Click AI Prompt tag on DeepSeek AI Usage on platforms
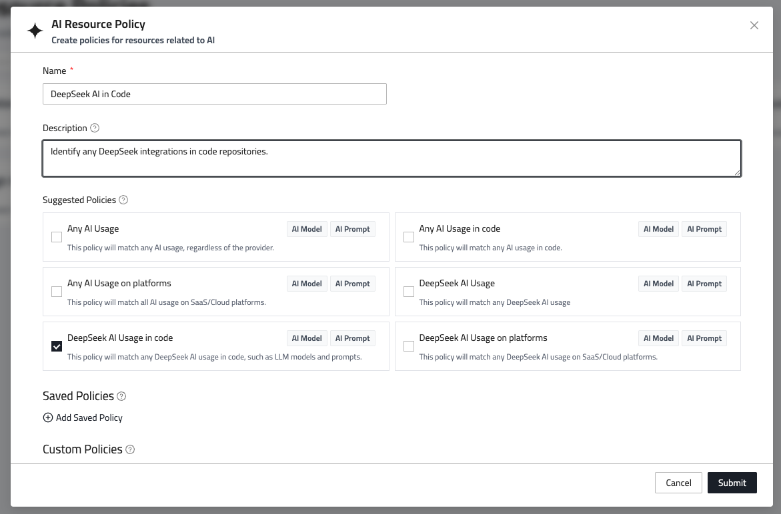This screenshot has height=514, width=781. point(704,338)
